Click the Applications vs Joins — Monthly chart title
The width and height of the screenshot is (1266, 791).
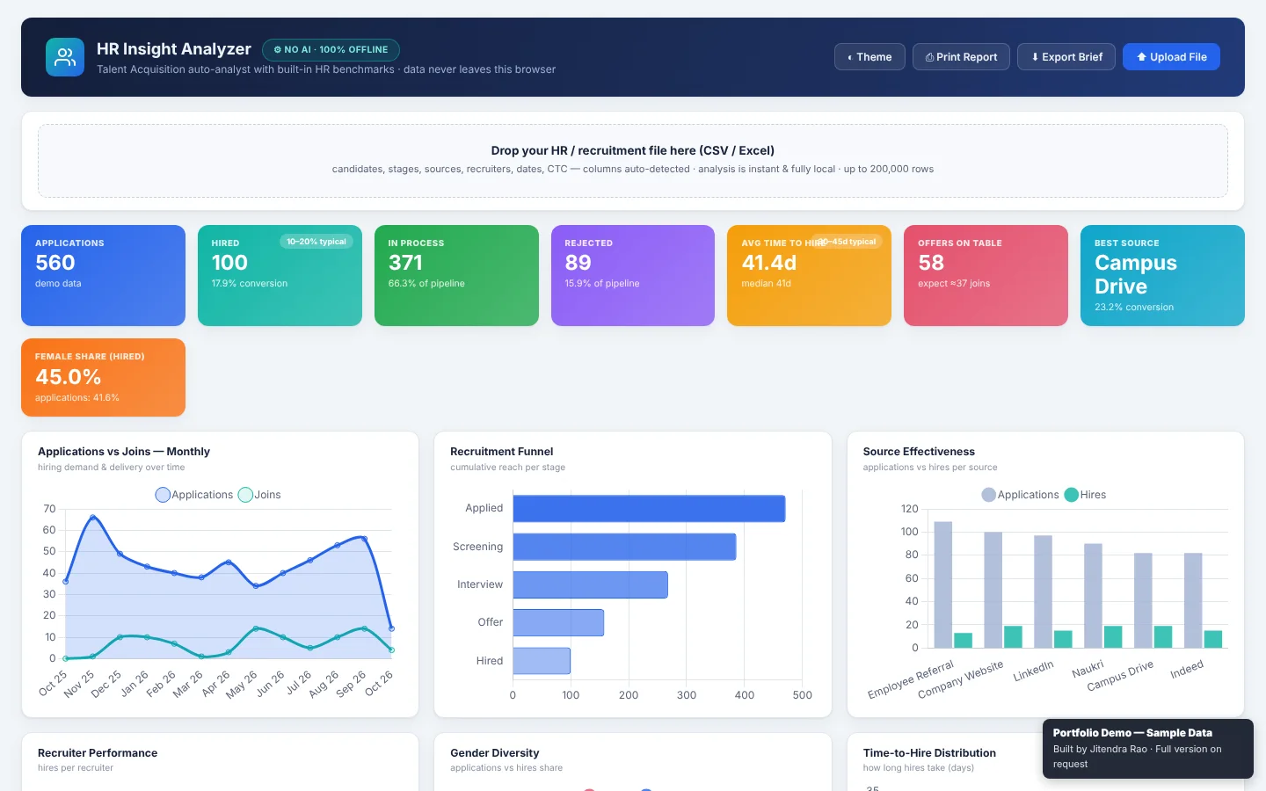[x=124, y=452]
